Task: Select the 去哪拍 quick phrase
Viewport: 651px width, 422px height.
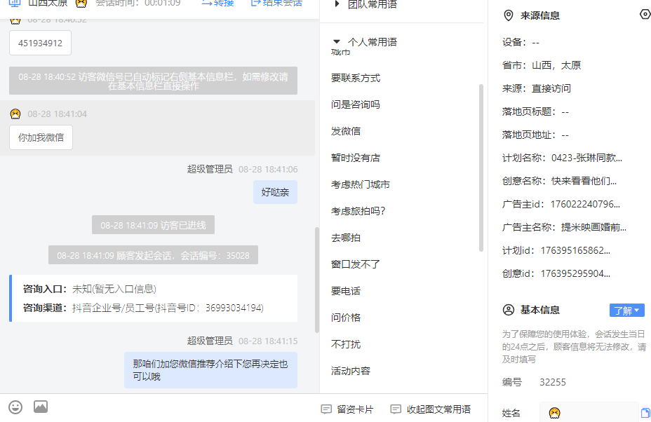Action: (346, 238)
